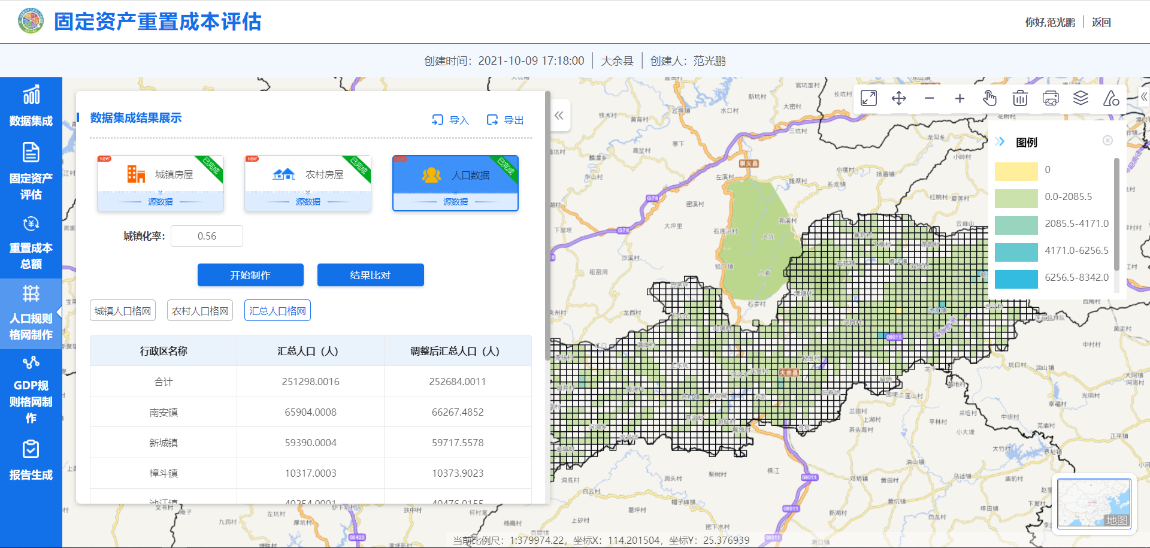Select the shape drawing tool icon
Screen dimensions: 1150x548
coord(1111,98)
